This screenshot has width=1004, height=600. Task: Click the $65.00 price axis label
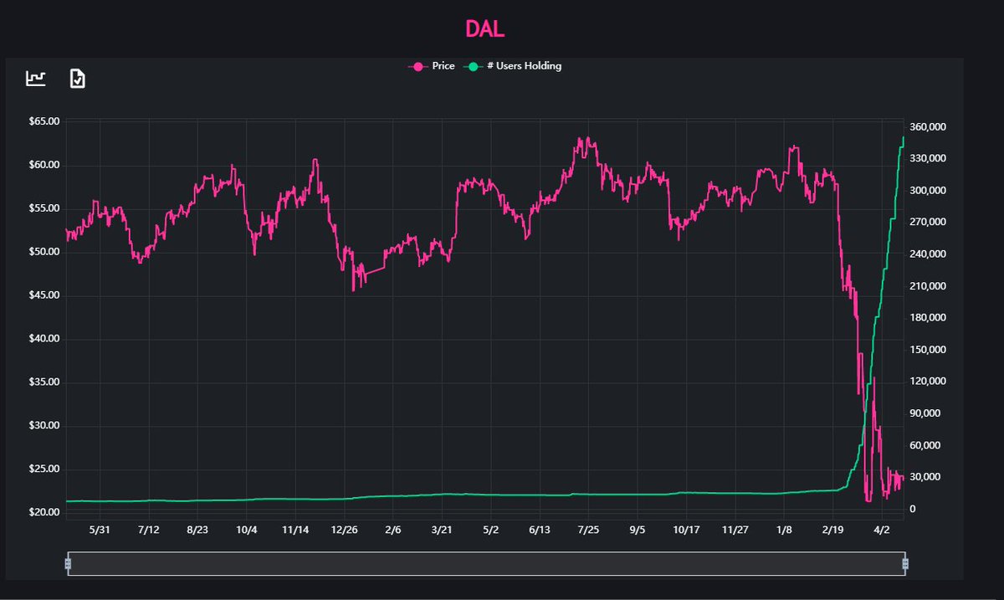(x=44, y=121)
